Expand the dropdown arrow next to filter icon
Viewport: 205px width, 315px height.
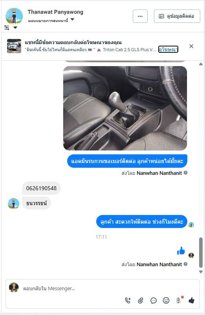pyautogui.click(x=15, y=28)
